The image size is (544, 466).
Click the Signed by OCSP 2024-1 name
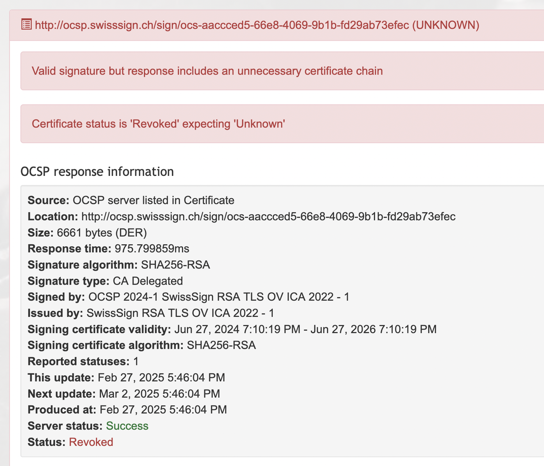219,297
